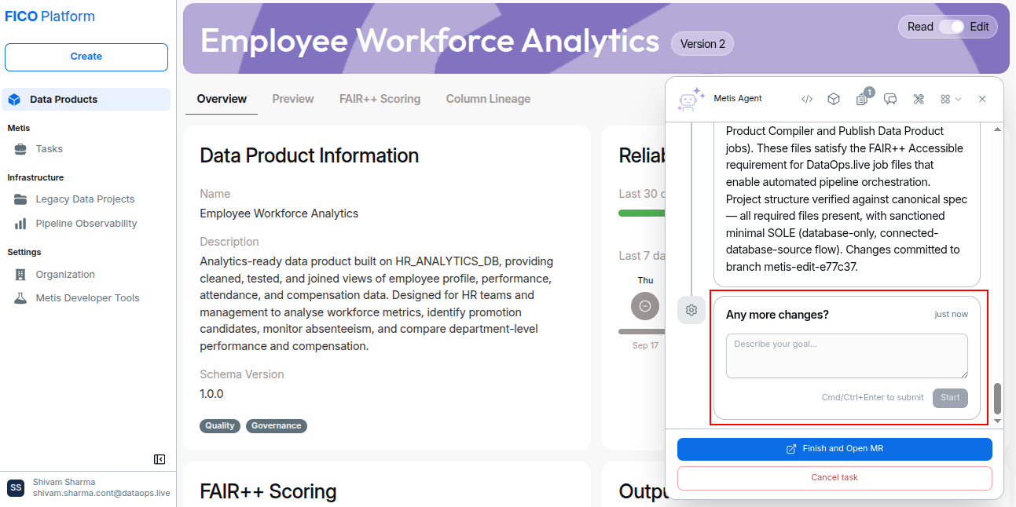Click the Thu reliability status circle
The width and height of the screenshot is (1016, 507).
(645, 306)
